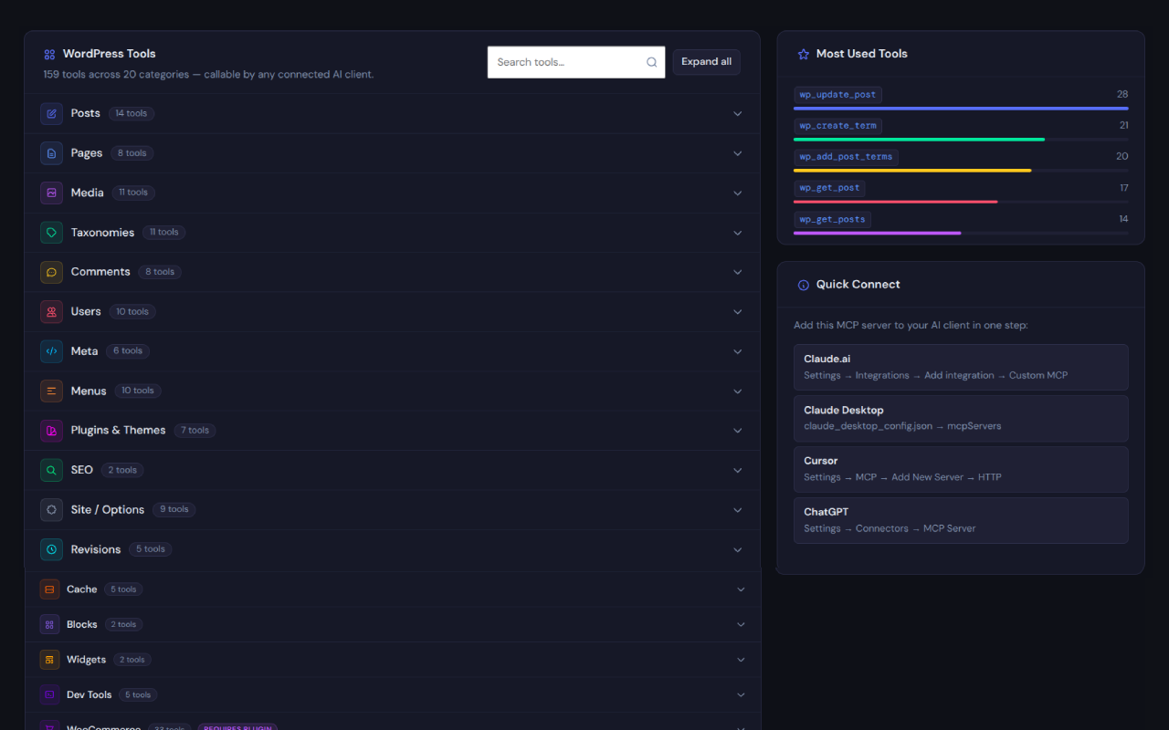Expand the Media category chevron
This screenshot has height=730, width=1169.
pos(738,193)
